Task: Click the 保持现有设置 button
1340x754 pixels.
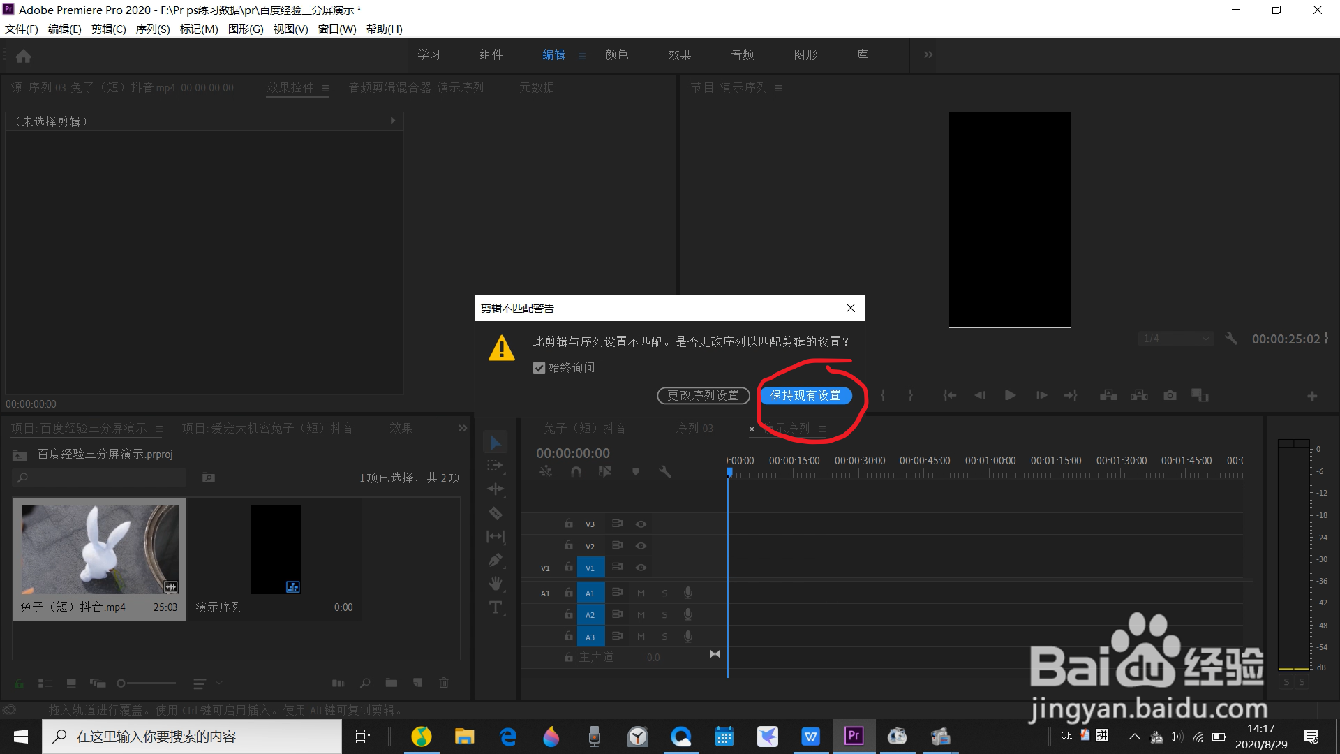Action: 805,395
